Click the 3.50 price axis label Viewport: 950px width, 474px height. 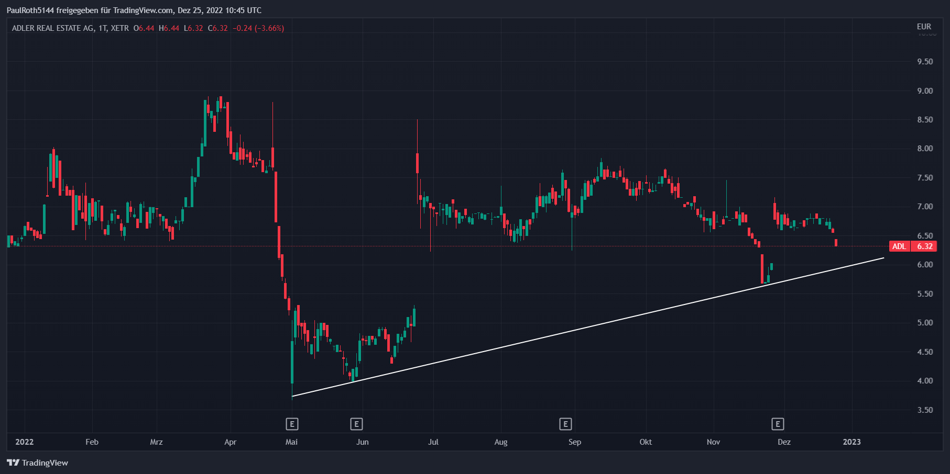click(x=925, y=410)
